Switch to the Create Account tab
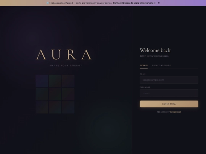The height and width of the screenshot is (154, 206). click(161, 65)
